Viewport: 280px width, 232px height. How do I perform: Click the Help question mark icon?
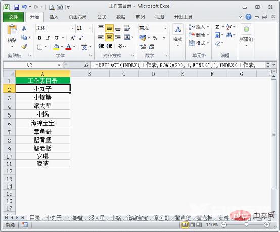248,17
